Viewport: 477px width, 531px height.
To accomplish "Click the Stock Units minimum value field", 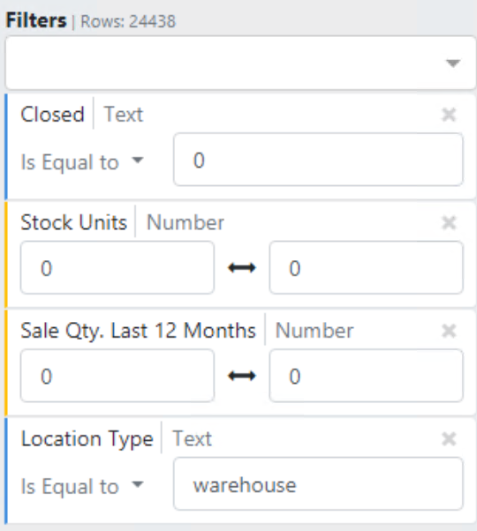I will (117, 267).
